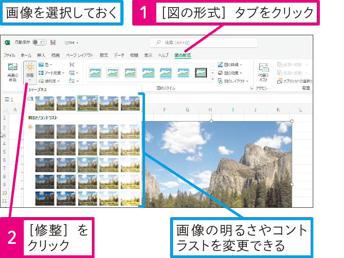The height and width of the screenshot is (258, 344).
Task: Click column header G
Action: tap(187, 110)
